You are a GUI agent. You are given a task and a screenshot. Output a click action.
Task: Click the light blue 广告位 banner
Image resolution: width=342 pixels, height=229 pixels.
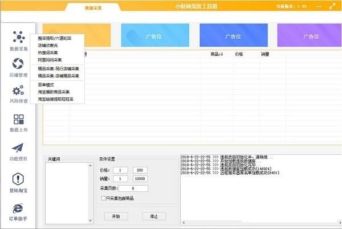pyautogui.click(x=155, y=35)
